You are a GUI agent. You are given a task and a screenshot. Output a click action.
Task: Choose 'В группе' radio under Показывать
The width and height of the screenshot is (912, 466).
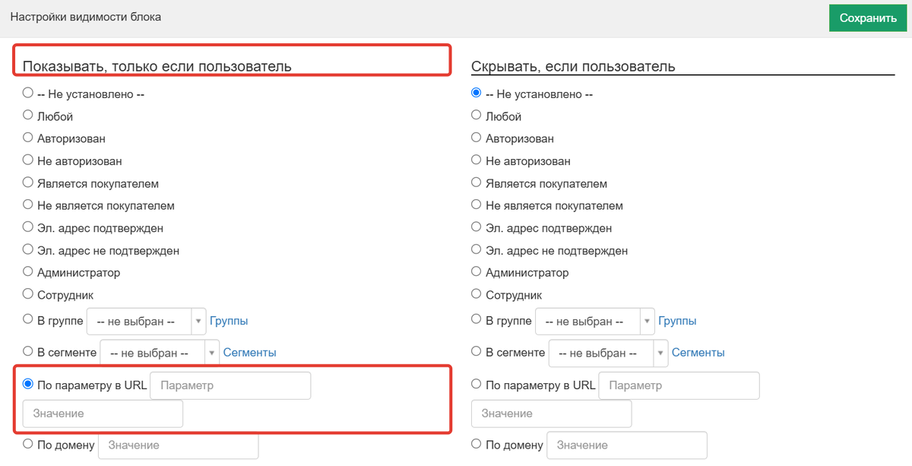[x=28, y=319]
